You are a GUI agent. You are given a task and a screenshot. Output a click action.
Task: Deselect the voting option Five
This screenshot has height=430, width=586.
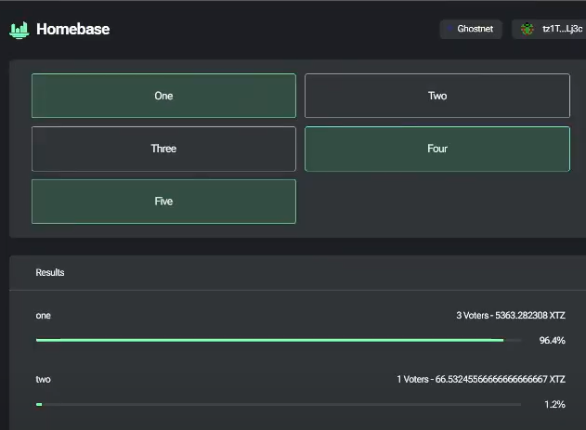[163, 202]
